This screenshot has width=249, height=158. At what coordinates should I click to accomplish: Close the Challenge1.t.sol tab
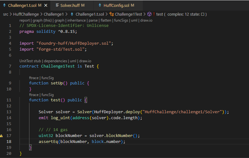tap(45, 5)
